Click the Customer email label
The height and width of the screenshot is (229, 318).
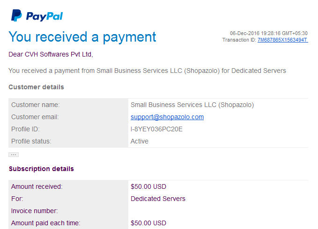(35, 117)
